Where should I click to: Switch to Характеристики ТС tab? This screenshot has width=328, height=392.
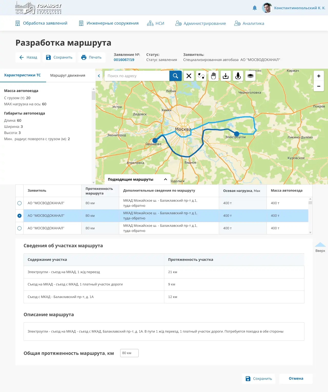pos(23,75)
